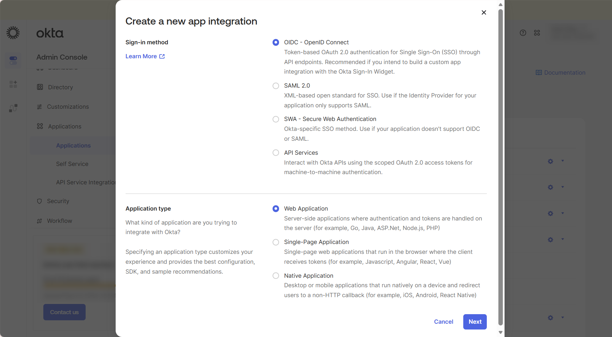Image resolution: width=612 pixels, height=337 pixels.
Task: Click the Admin Console heading
Action: [62, 57]
